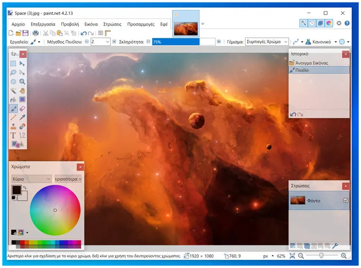361x268 pixels.
Task: Select the Text tool
Action: (13, 136)
